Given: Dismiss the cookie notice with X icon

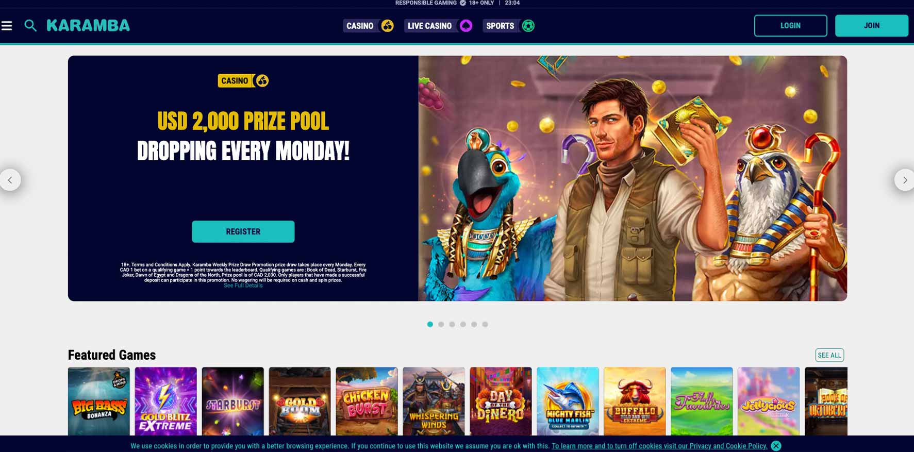Looking at the screenshot, I should (776, 446).
